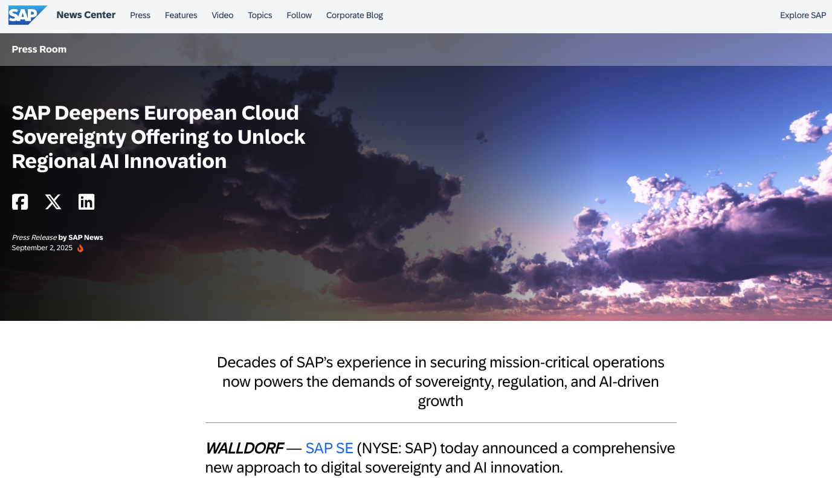
Task: Open the News Center home link
Action: point(86,15)
